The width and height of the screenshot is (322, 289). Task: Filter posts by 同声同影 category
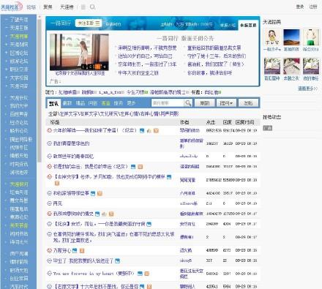(x=171, y=114)
